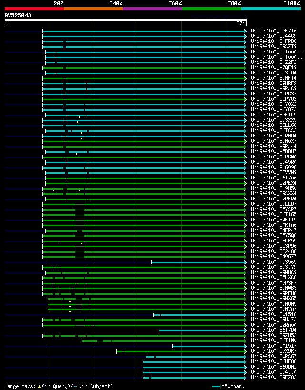Screen dimensions: 305x390
Task: Click the yellow gap marker in C6TCS3 row
Action: point(81,133)
